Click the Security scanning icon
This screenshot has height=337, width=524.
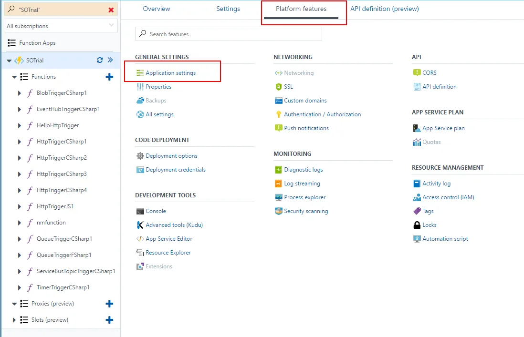(x=278, y=211)
